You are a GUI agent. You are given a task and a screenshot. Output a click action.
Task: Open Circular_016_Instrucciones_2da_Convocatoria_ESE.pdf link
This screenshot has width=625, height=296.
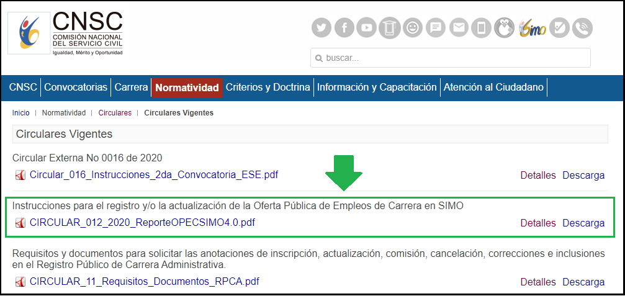(x=153, y=175)
